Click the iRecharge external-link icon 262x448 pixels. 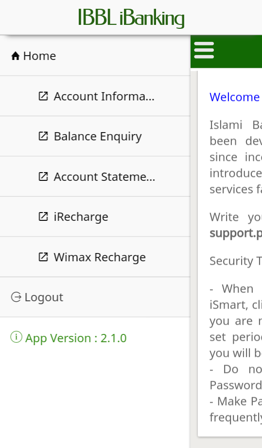(x=43, y=216)
